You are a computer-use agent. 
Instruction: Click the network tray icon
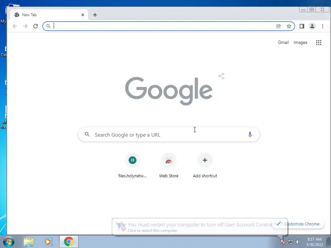[x=291, y=242]
